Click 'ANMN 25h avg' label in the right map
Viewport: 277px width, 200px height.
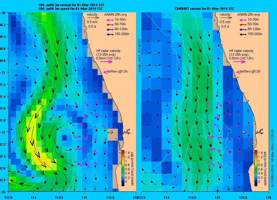click(248, 15)
